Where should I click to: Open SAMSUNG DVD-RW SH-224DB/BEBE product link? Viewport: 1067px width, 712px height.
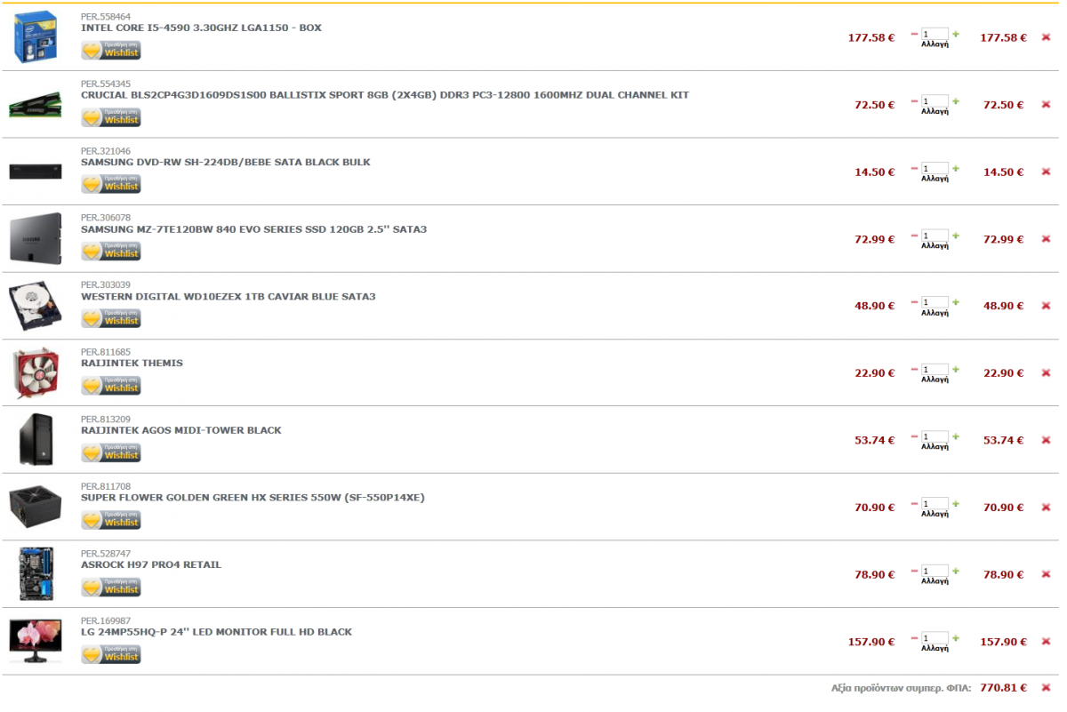(x=226, y=162)
